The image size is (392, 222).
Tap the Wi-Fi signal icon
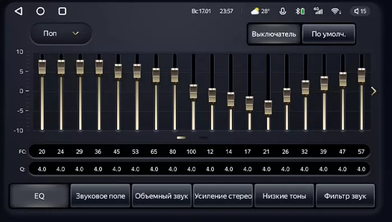tap(336, 11)
